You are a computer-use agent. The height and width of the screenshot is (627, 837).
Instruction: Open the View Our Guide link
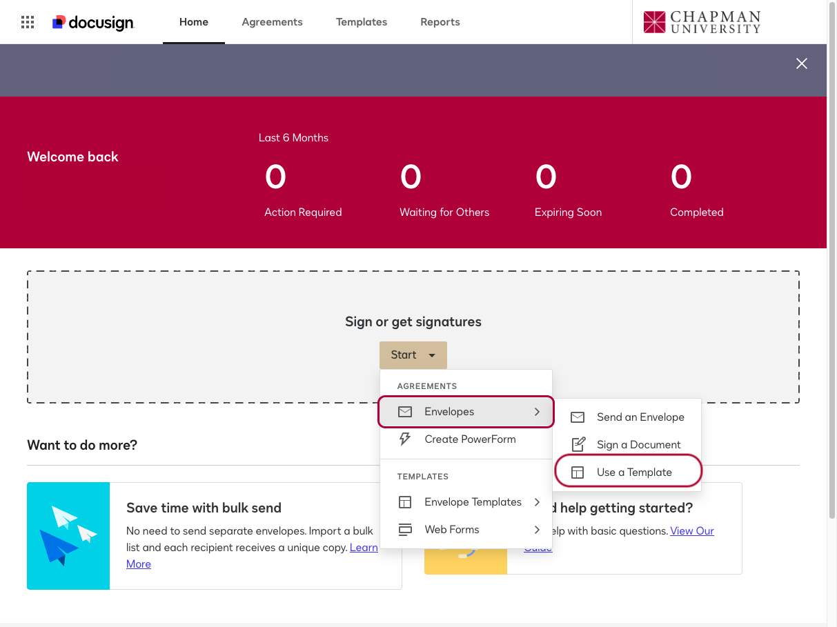(x=691, y=531)
